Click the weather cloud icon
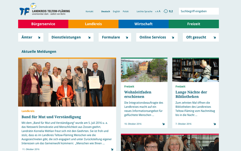Image resolution: width=241 pixels, height=151 pixels. click(166, 11)
